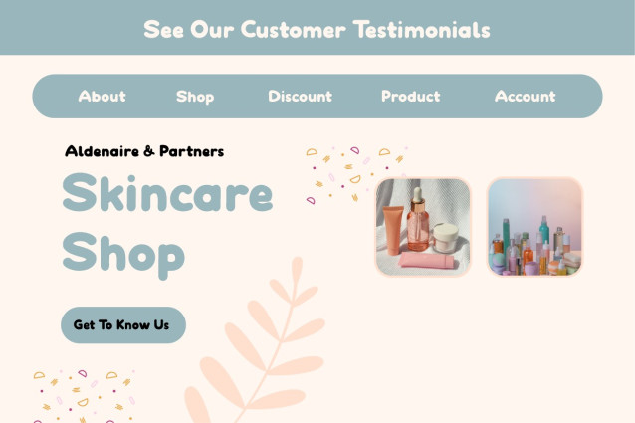Click the See Our Customer Testimonials banner

click(x=317, y=29)
